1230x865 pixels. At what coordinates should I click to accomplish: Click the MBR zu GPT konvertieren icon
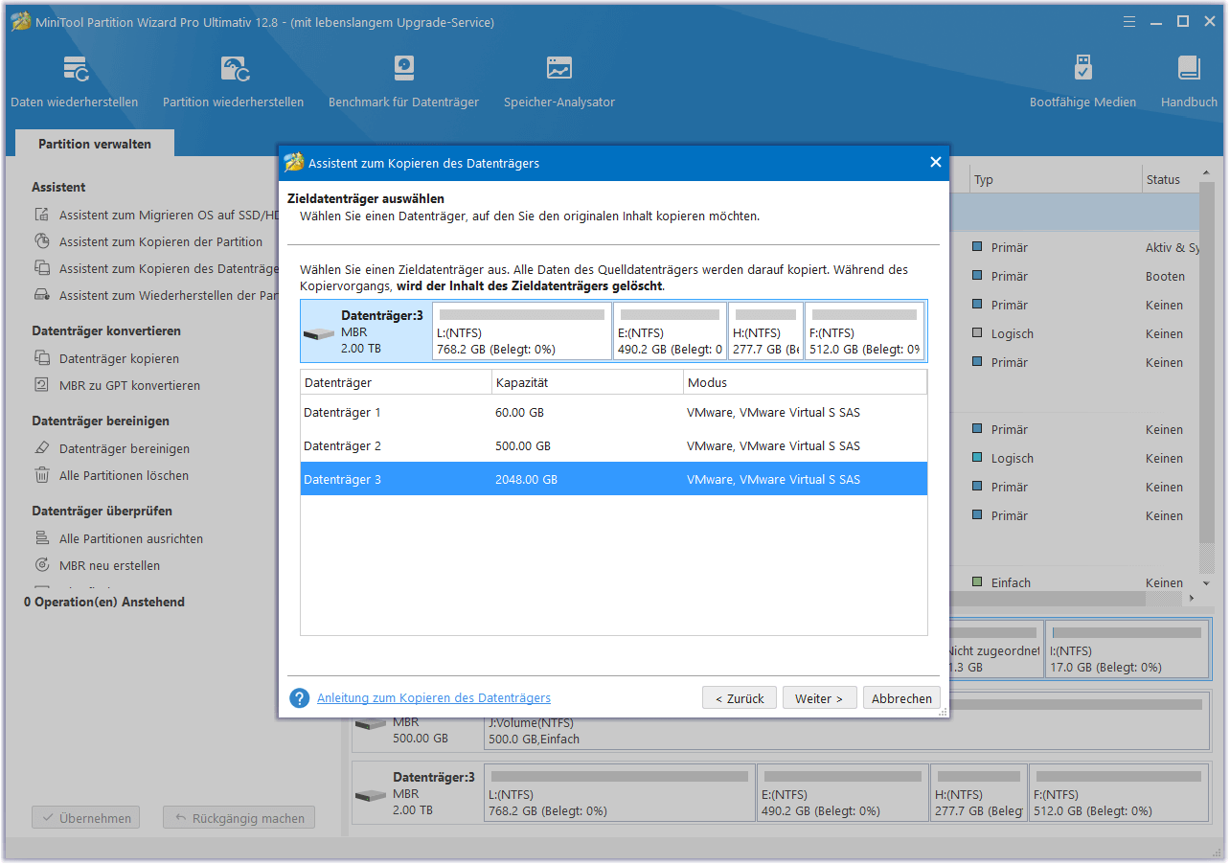(42, 385)
